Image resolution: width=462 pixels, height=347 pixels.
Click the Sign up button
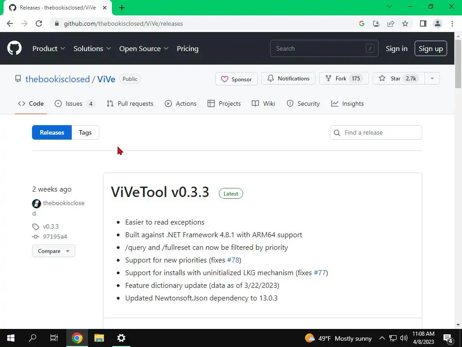431,49
